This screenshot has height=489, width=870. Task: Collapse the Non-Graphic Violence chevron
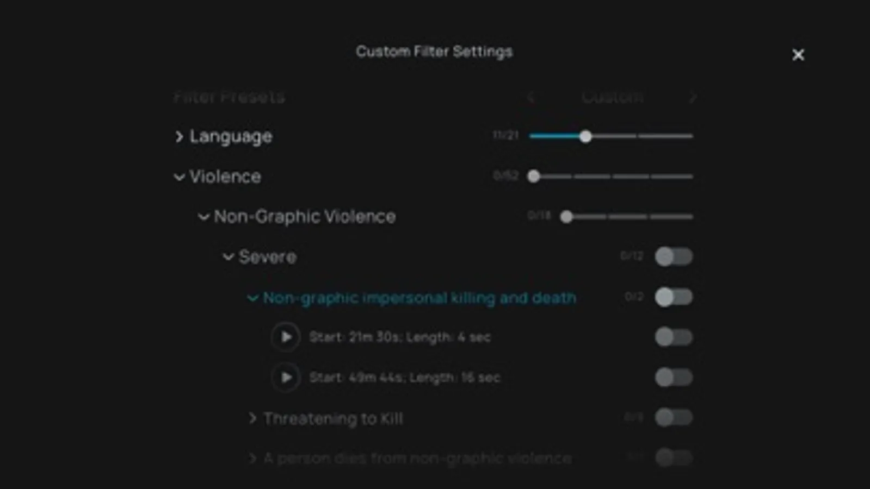point(203,217)
